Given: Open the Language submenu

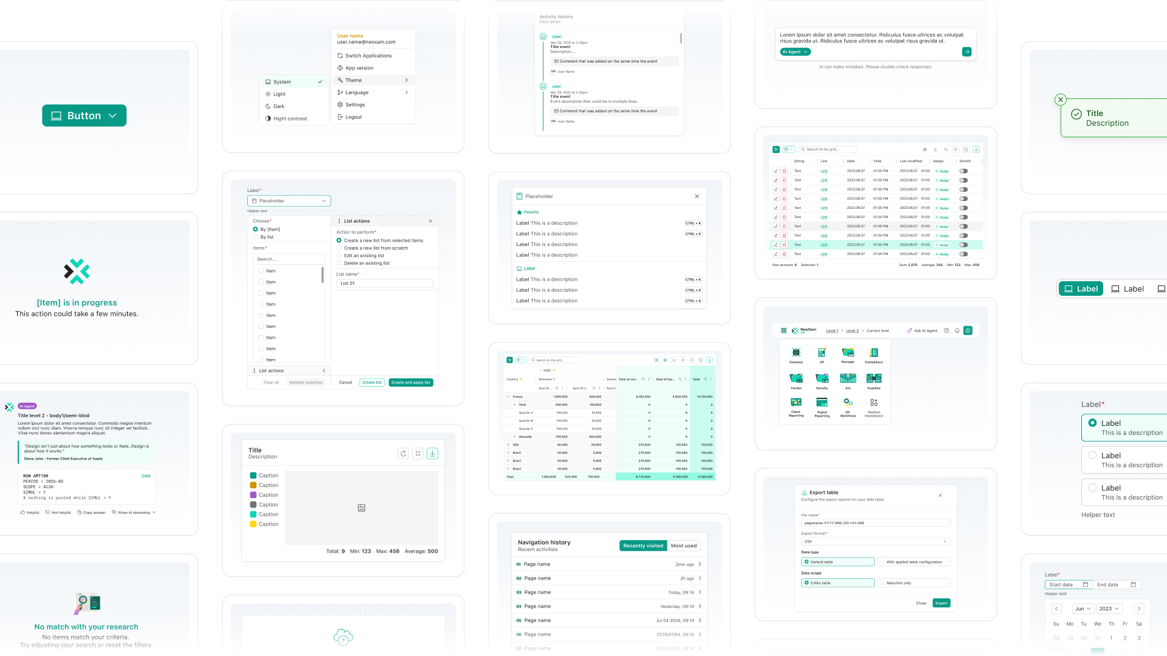Looking at the screenshot, I should click(373, 92).
